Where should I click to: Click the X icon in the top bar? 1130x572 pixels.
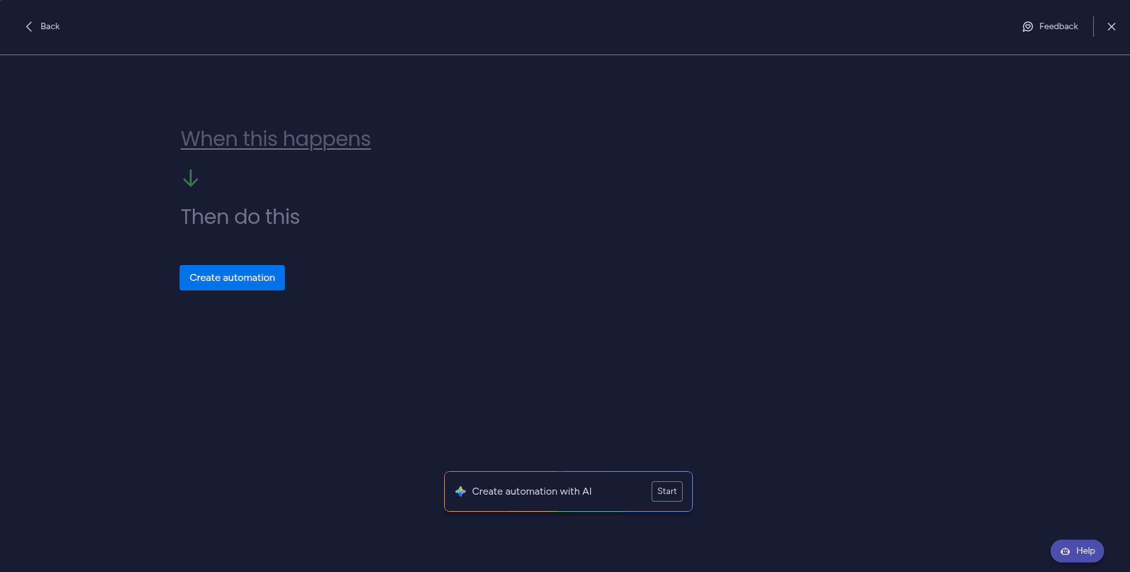click(x=1112, y=27)
